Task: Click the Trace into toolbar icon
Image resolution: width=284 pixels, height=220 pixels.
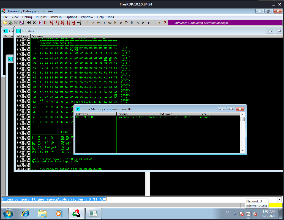Action: tap(62, 23)
